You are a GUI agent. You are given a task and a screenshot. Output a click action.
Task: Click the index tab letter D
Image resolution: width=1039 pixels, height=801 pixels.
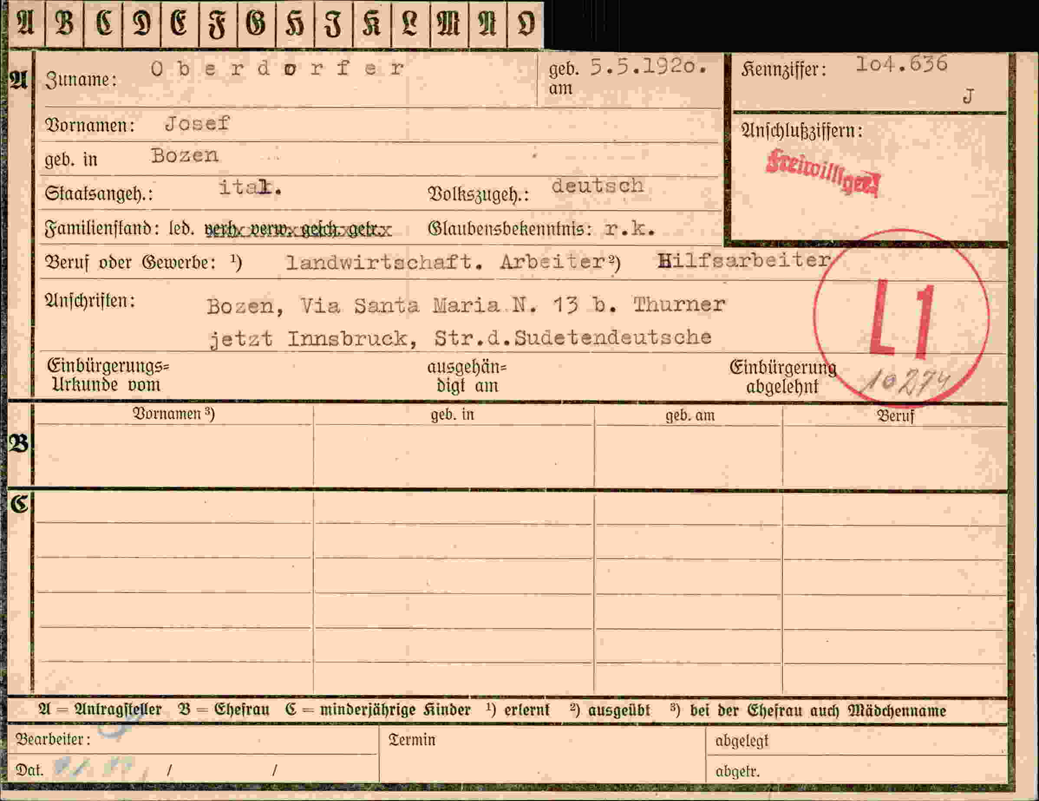pos(142,24)
